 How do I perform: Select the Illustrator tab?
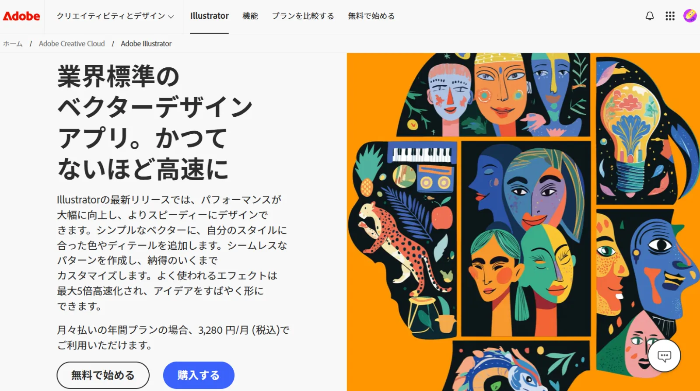coord(209,16)
